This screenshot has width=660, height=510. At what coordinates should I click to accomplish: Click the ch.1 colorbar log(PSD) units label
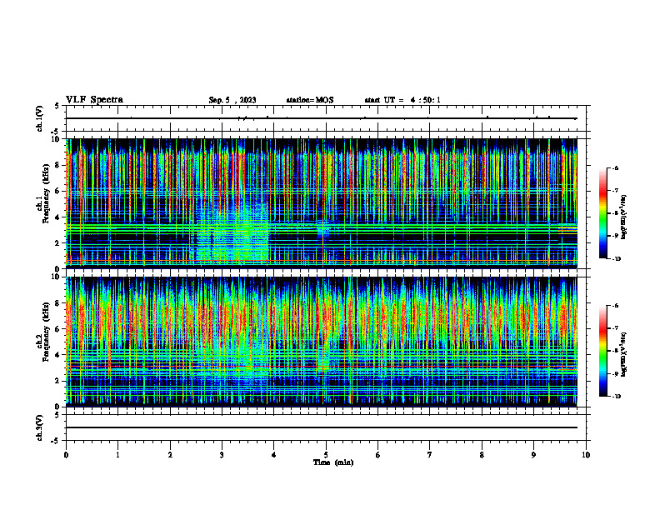[x=624, y=217]
